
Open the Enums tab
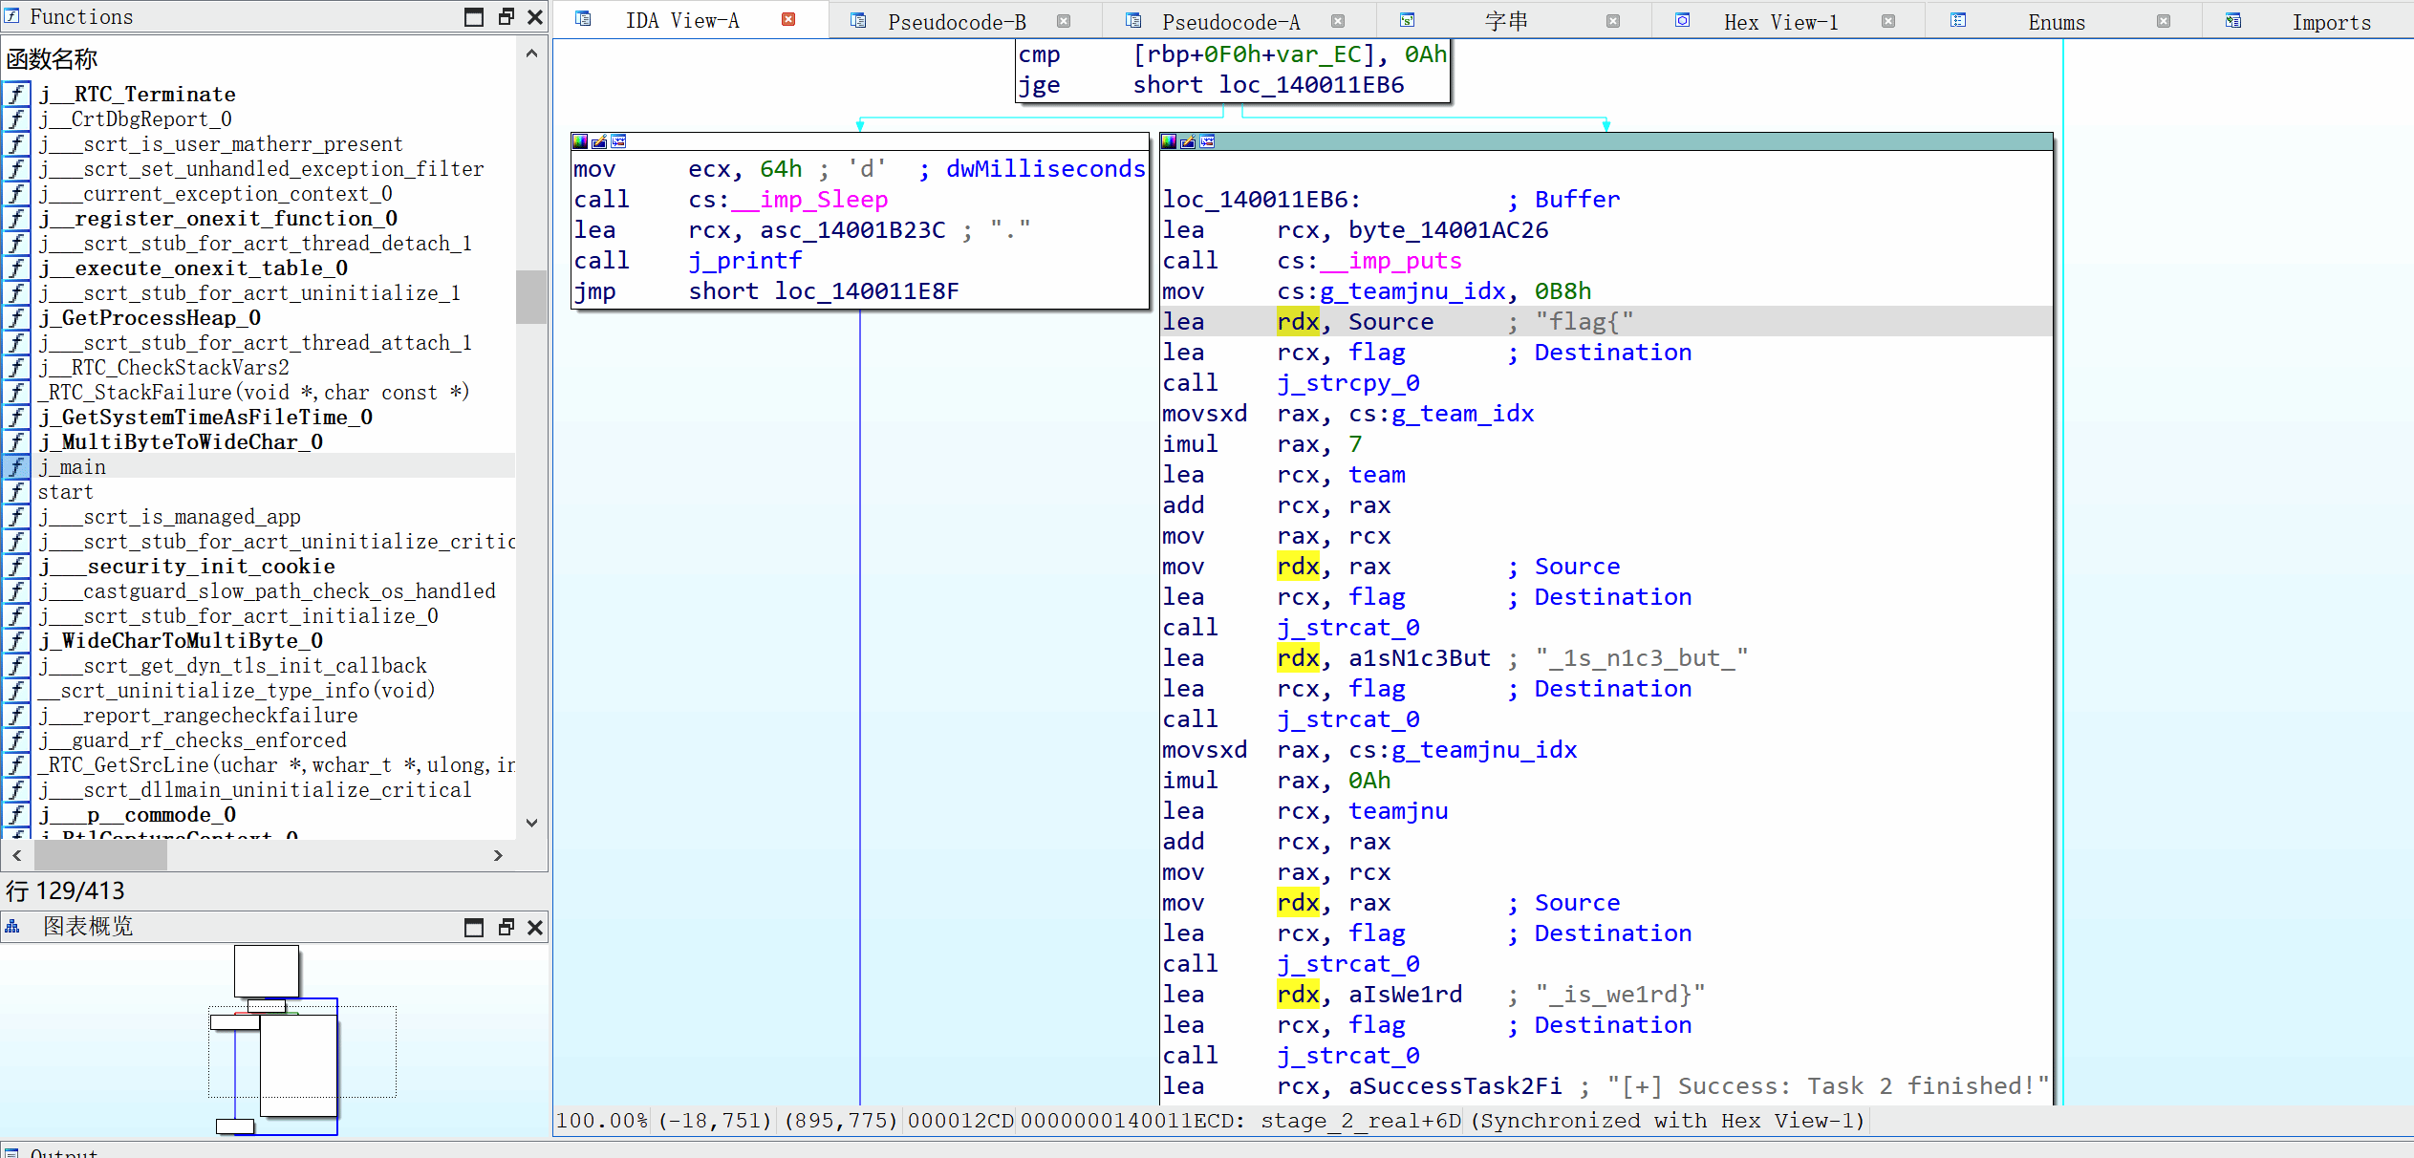point(2057,21)
